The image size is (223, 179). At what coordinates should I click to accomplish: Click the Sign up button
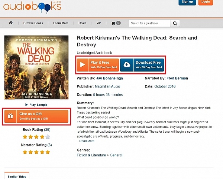[187, 2]
